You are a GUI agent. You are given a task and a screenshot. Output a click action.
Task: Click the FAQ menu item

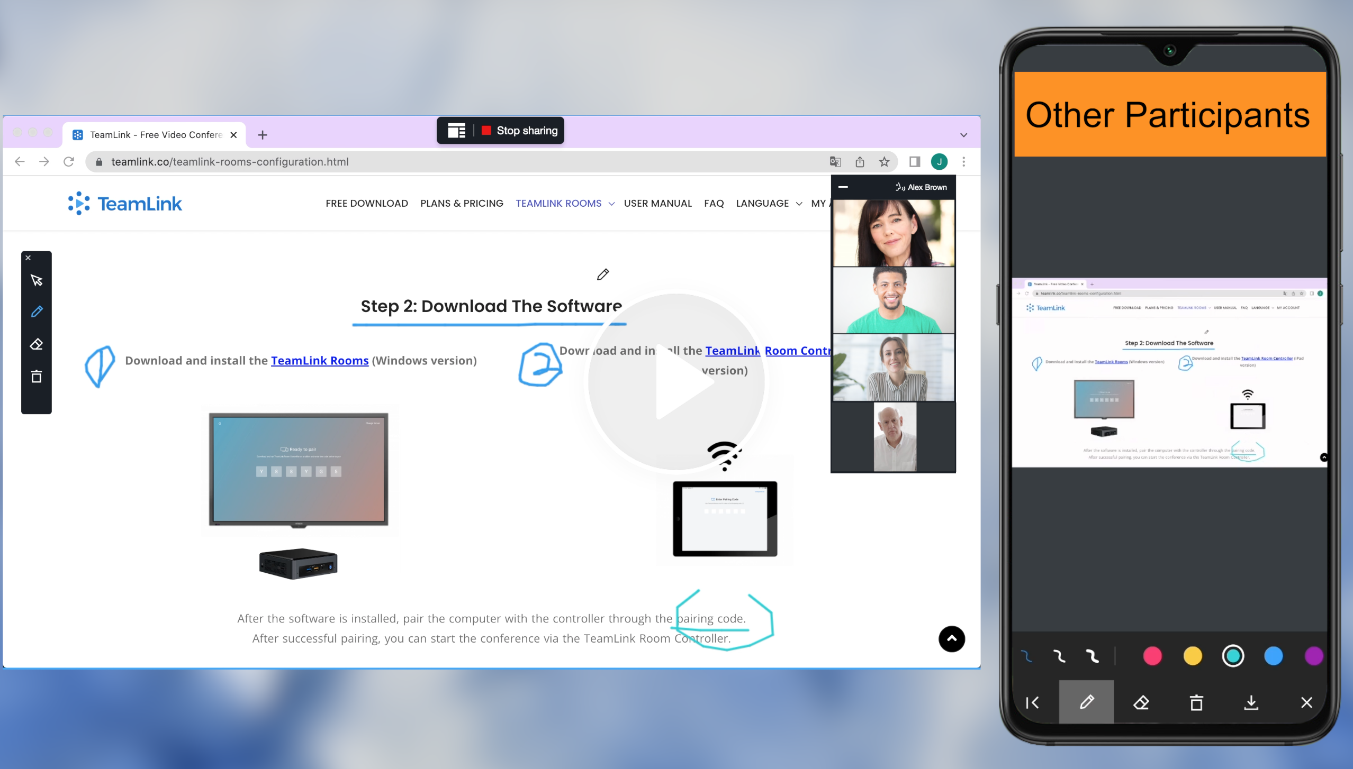click(x=714, y=203)
